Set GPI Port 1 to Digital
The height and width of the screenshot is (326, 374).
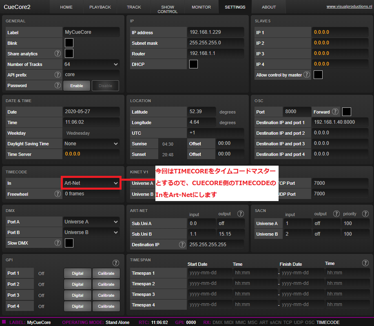point(77,273)
